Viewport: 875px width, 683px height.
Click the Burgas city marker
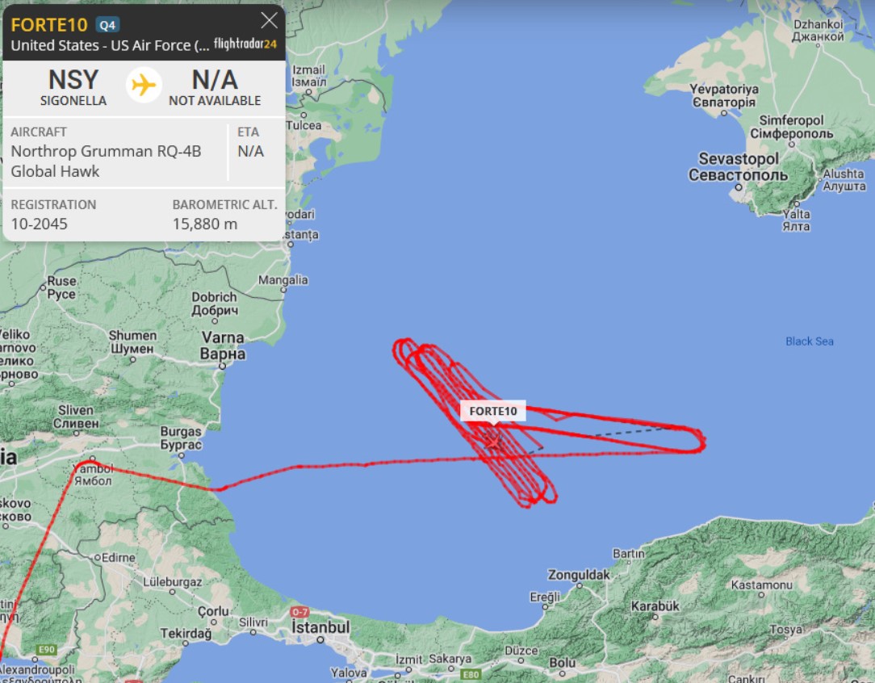(182, 455)
